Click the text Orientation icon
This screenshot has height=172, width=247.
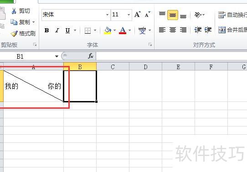pos(198,15)
